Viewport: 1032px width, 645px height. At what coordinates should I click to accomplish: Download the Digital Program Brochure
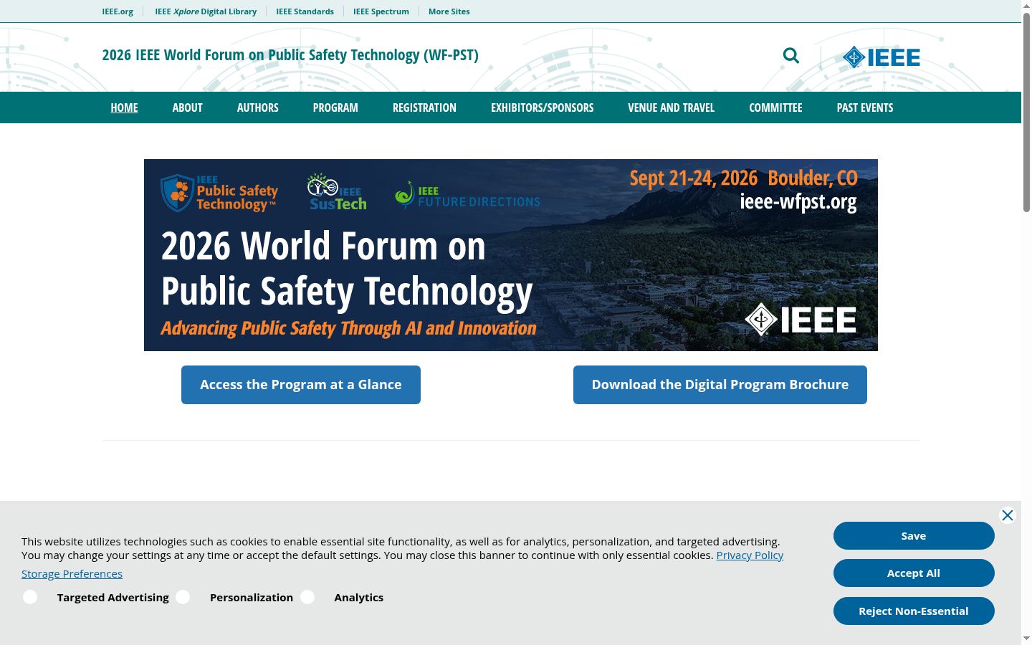tap(720, 385)
